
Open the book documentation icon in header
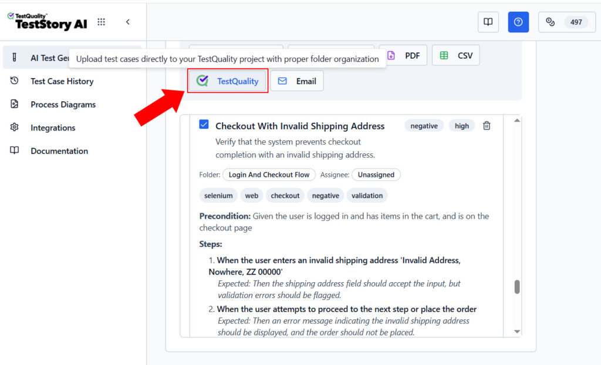tap(488, 22)
